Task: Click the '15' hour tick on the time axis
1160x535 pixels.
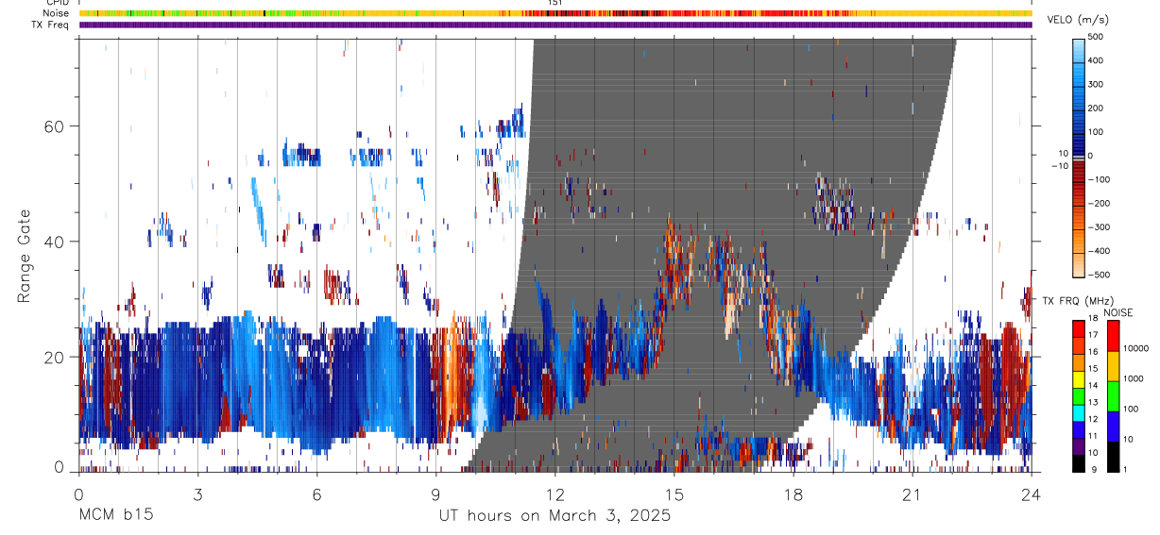Action: [674, 493]
